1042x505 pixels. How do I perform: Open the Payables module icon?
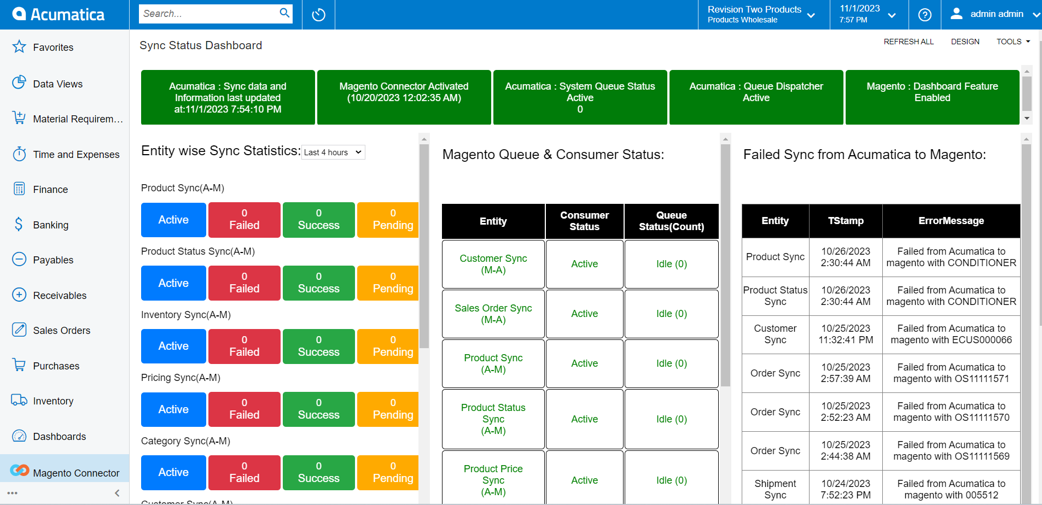19,260
